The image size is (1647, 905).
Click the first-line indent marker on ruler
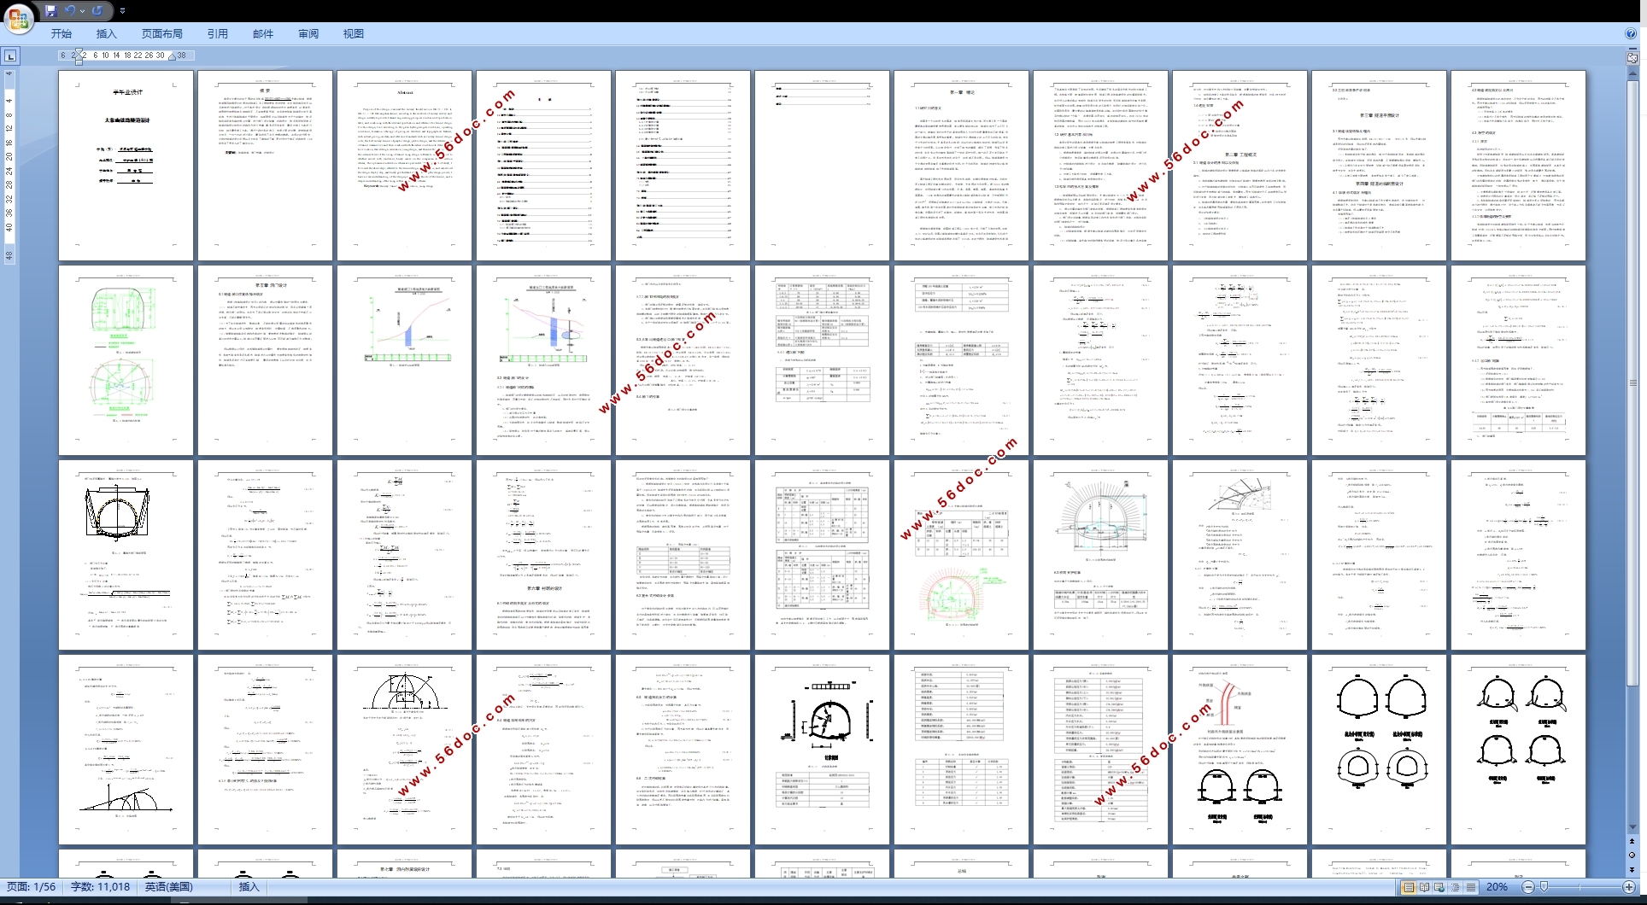pos(78,52)
